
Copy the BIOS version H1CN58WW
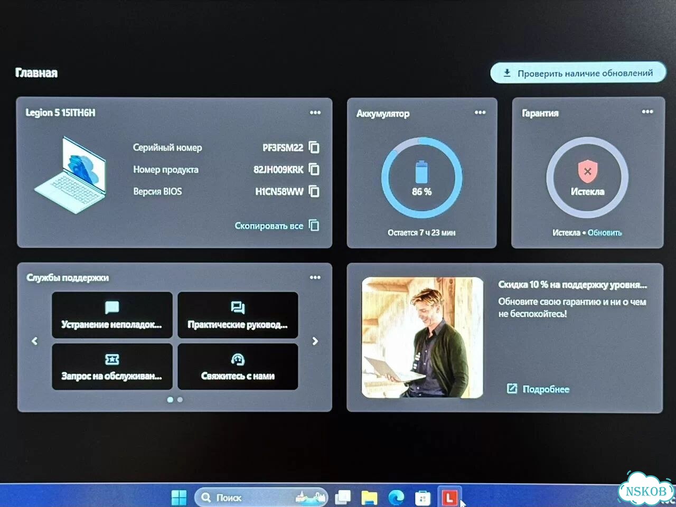tap(314, 191)
